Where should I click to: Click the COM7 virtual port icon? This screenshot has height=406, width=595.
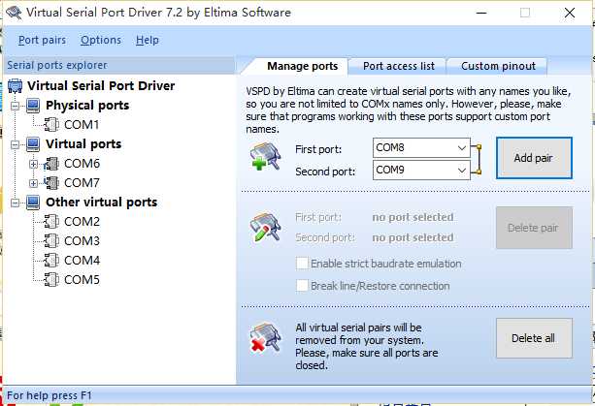51,183
